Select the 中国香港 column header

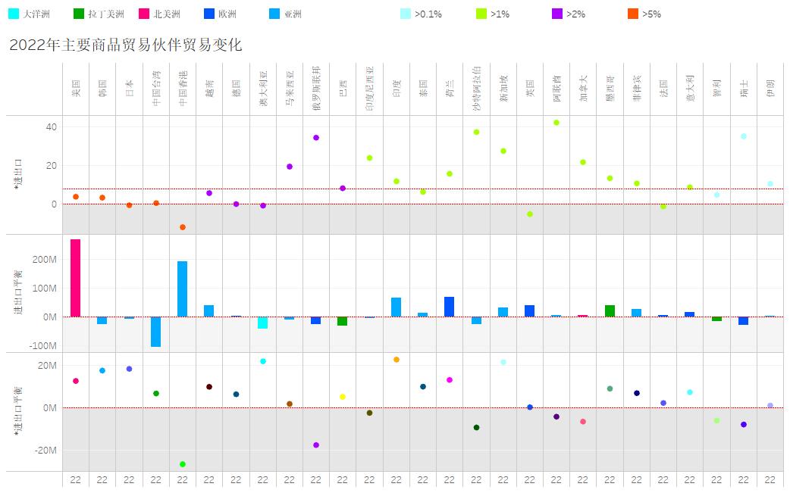(183, 89)
